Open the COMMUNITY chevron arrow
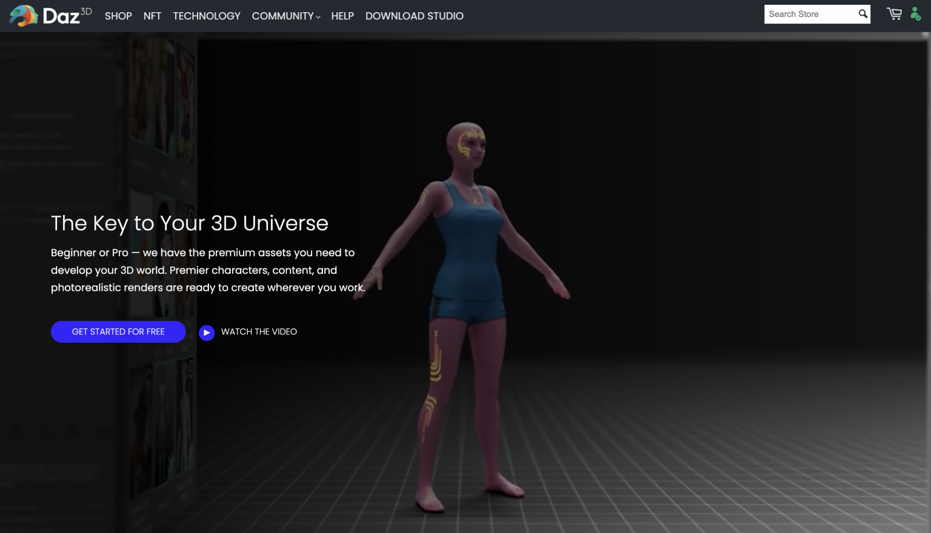Viewport: 931px width, 533px height. (318, 17)
